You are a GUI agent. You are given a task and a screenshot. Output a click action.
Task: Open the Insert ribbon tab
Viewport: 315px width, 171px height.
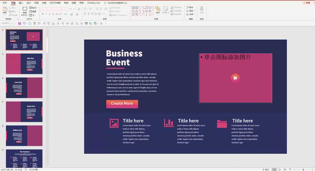pyautogui.click(x=21, y=3)
